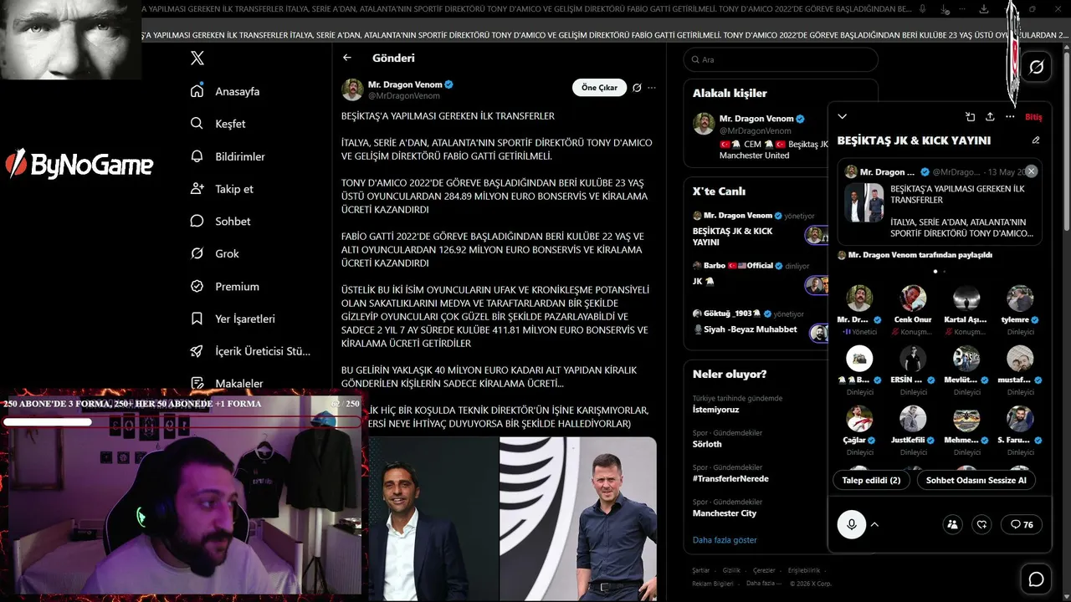Open the messages bubble at bottom right
The image size is (1071, 602).
1036,579
